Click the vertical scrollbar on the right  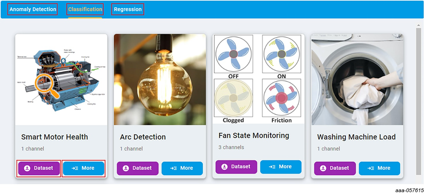click(418, 102)
